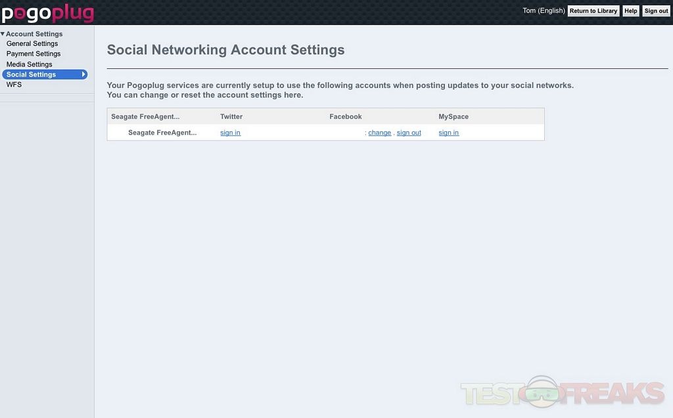Collapse the Account Settings tree

click(x=3, y=34)
